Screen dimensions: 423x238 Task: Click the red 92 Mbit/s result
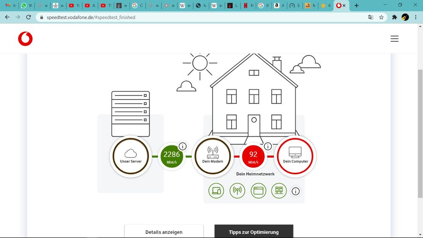[253, 157]
